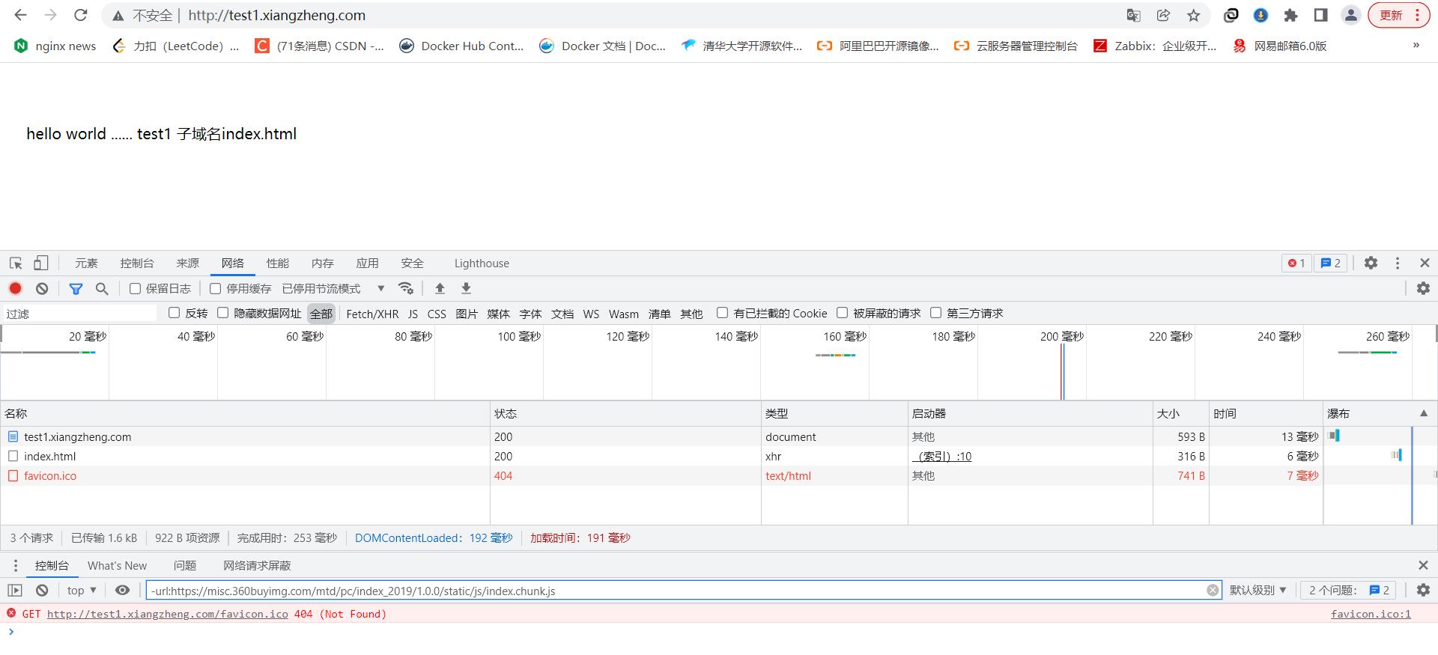The height and width of the screenshot is (655, 1438).
Task: Open drawer three-dot menu
Action: (15, 565)
